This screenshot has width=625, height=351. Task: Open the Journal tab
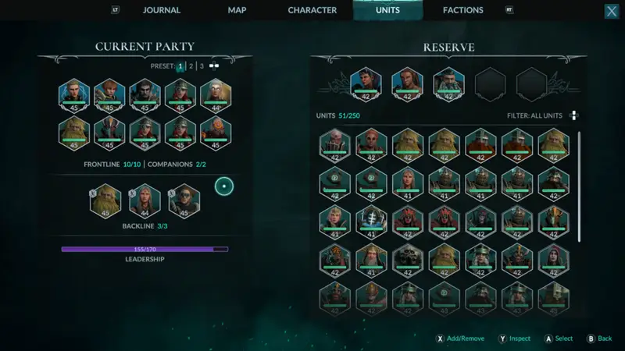(x=162, y=10)
